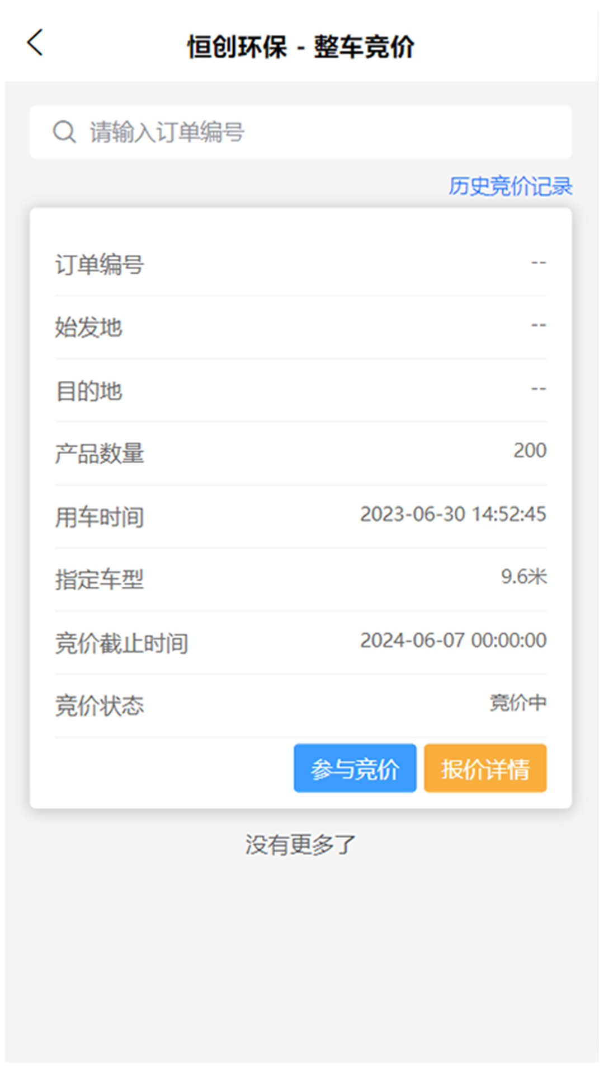Click the 没有更多了 footer text
Image resolution: width=604 pixels, height=1075 pixels.
coord(300,844)
